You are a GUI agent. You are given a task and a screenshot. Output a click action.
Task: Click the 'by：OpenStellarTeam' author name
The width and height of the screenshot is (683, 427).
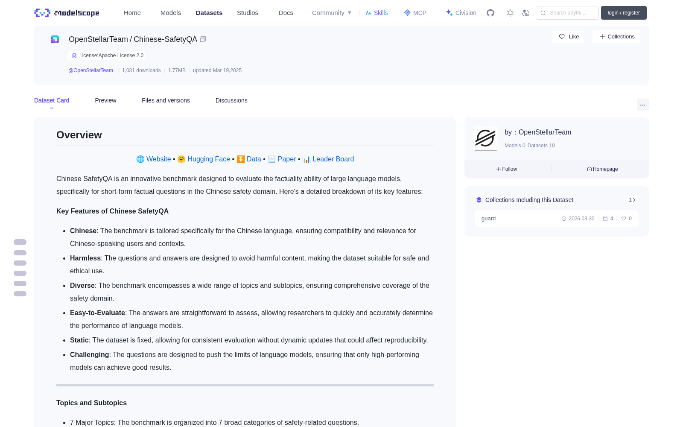click(538, 132)
